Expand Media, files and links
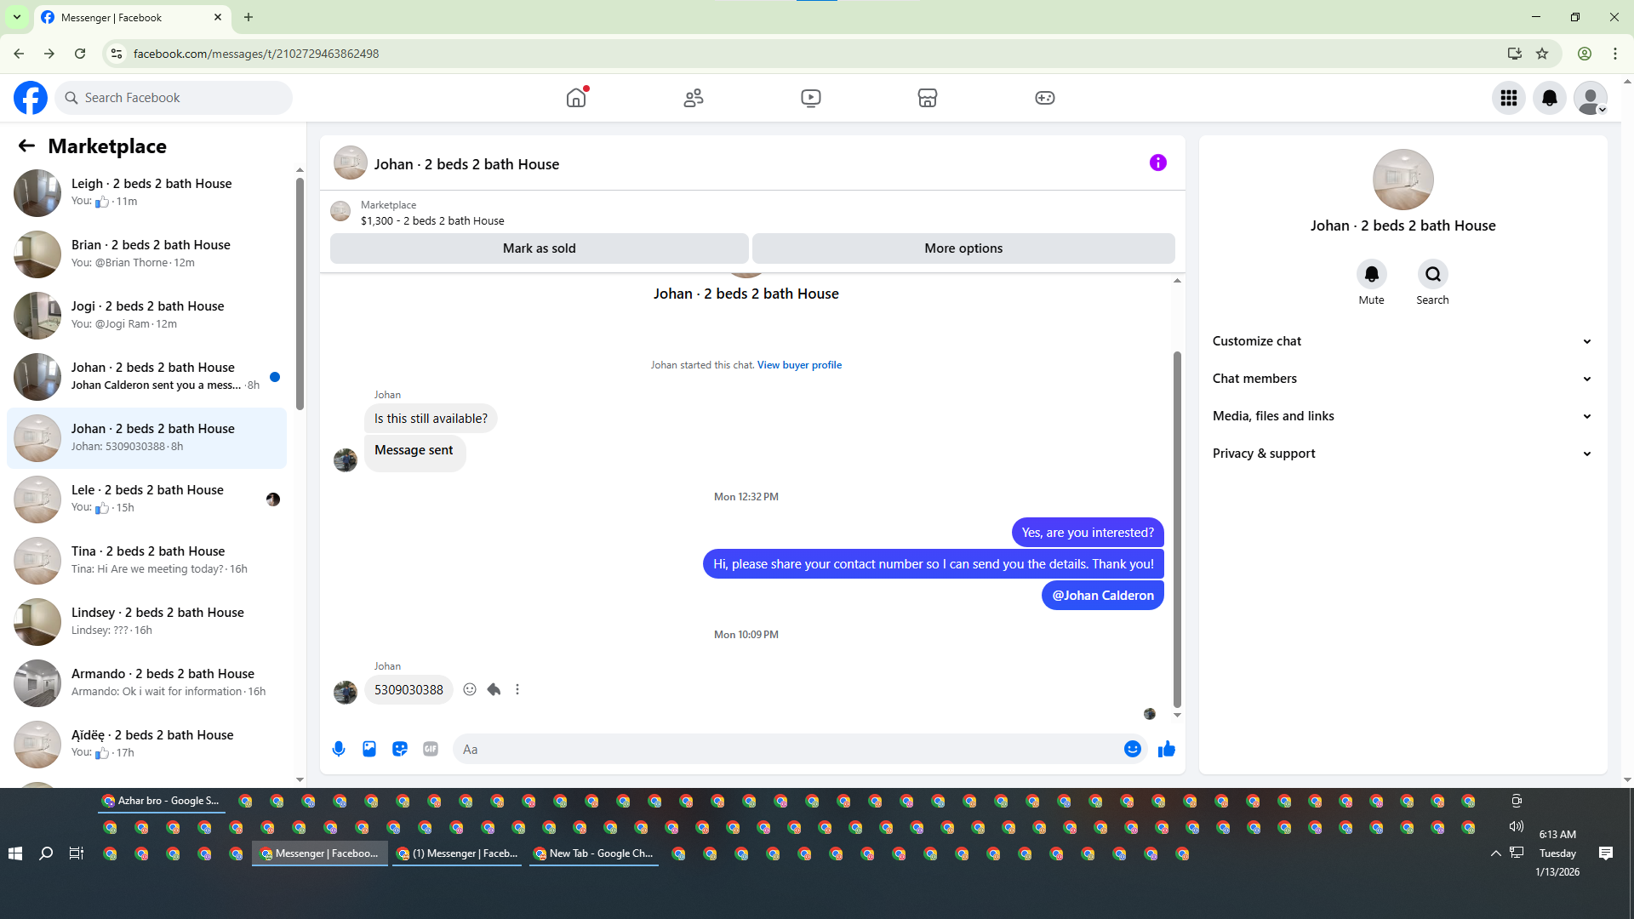The image size is (1634, 919). pyautogui.click(x=1403, y=416)
